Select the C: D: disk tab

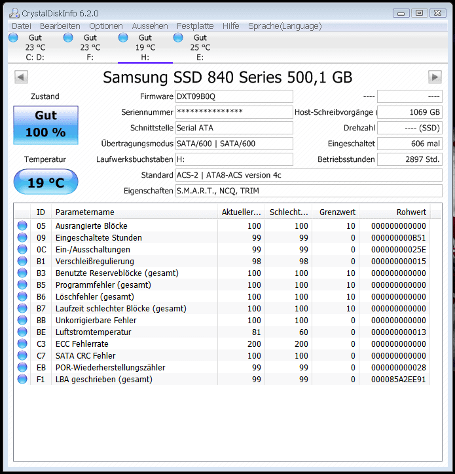click(x=35, y=47)
